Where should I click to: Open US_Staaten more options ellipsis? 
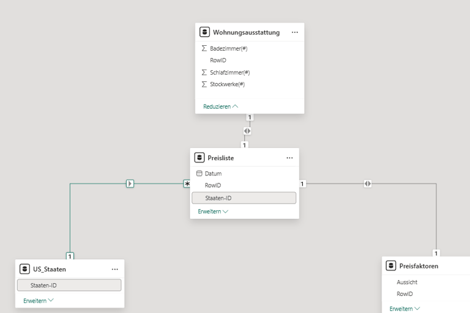[114, 269]
